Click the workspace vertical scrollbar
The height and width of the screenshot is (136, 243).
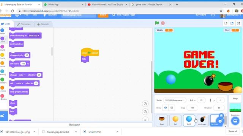[151, 87]
